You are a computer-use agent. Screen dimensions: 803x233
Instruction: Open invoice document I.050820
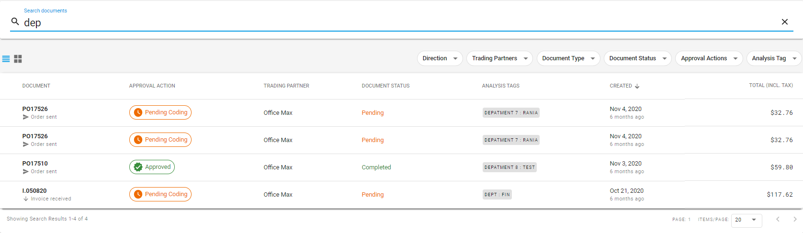pyautogui.click(x=34, y=191)
